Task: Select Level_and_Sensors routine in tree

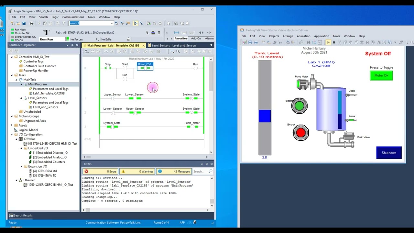Action: click(45, 107)
